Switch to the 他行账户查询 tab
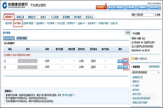This screenshot has width=163, height=108. (22, 38)
